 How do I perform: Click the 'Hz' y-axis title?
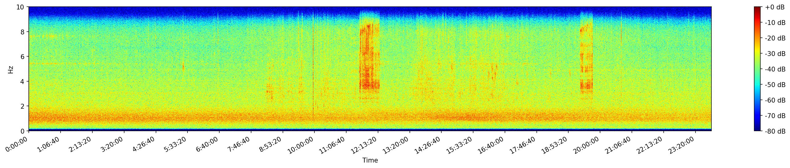(11, 69)
